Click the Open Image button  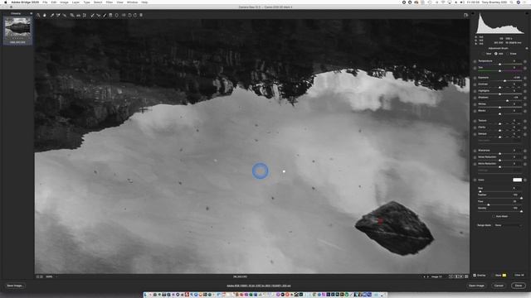tap(476, 286)
